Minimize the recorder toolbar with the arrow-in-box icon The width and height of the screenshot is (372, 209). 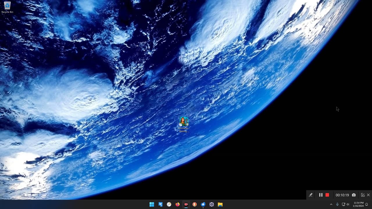click(363, 195)
